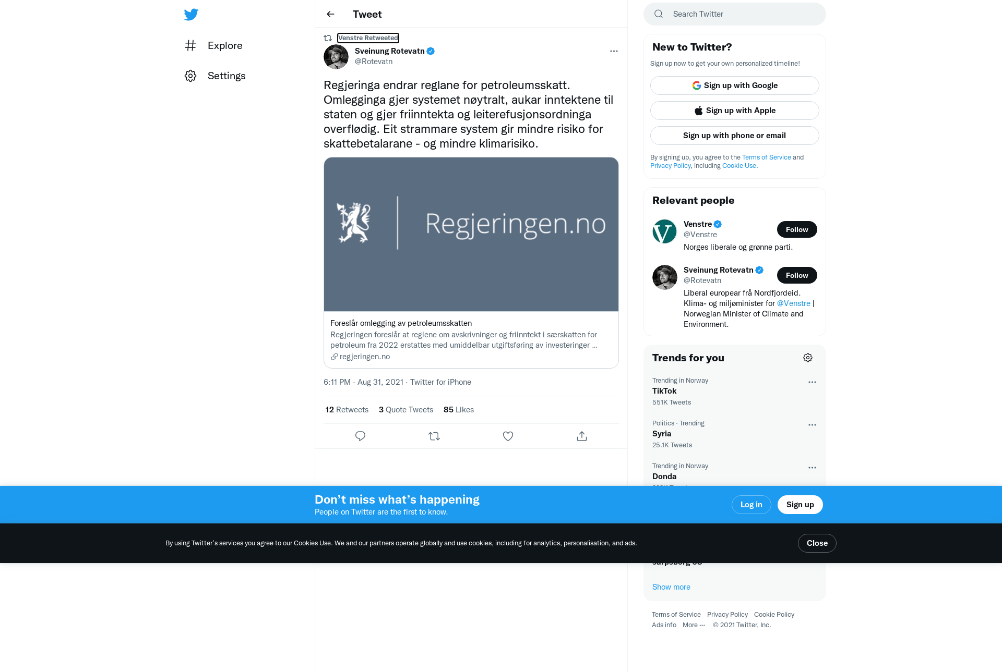Expand options for the TikTok trend
The height and width of the screenshot is (672, 1002).
(x=812, y=382)
